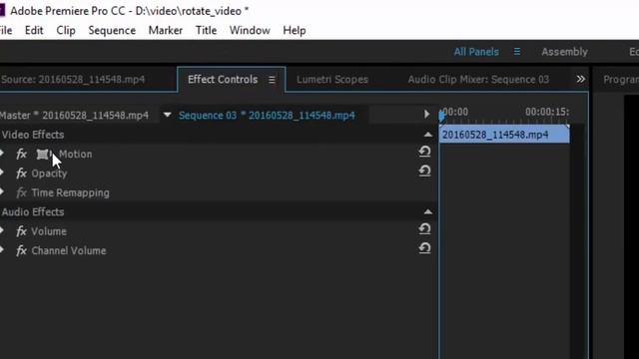Screen dimensions: 639x359
Task: Switch to the Source monitor tab
Action: [73, 80]
